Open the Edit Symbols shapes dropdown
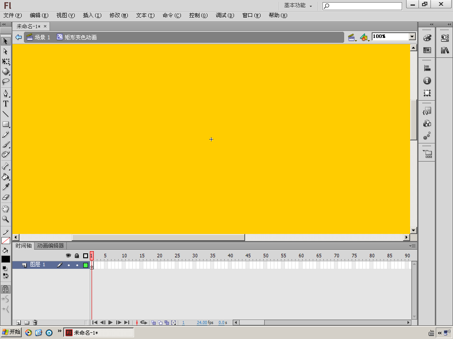The width and height of the screenshot is (453, 339). [365, 37]
